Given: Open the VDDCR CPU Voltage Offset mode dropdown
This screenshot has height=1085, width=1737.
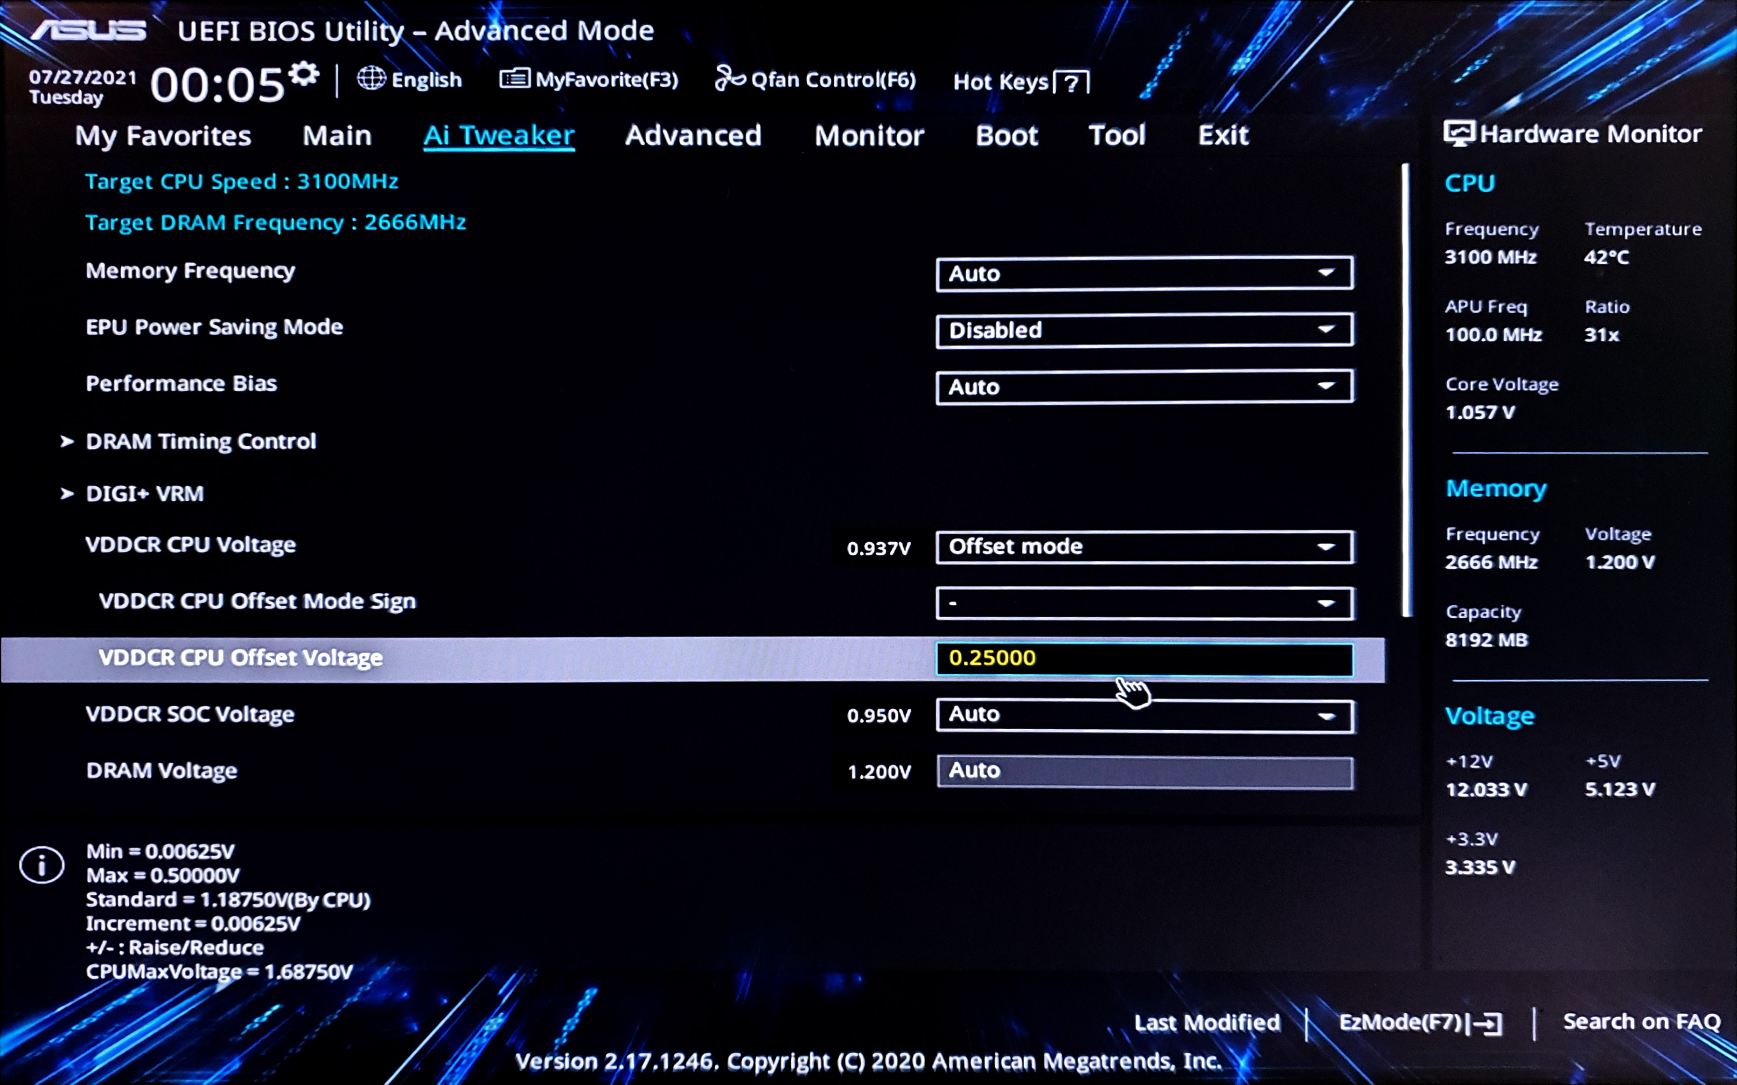Looking at the screenshot, I should tap(1144, 547).
